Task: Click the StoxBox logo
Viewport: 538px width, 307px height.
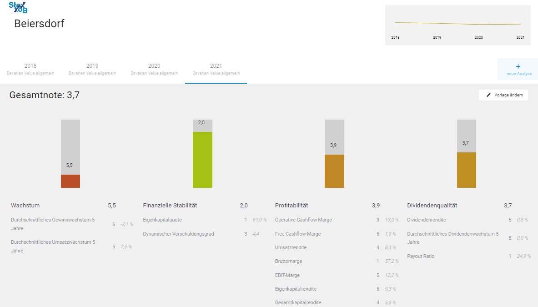Action: 18,7
